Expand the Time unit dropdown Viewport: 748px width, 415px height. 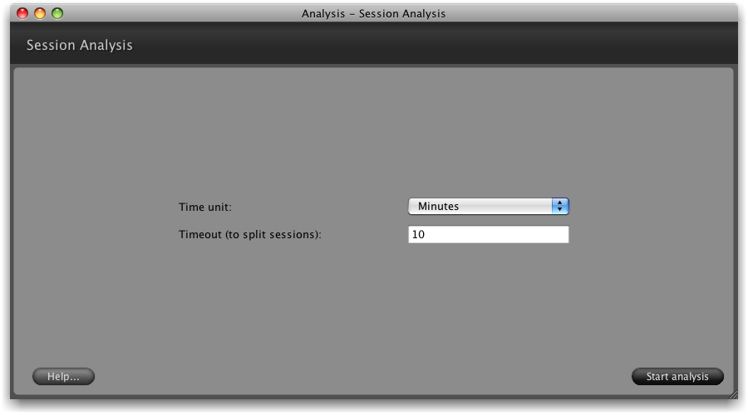(488, 207)
